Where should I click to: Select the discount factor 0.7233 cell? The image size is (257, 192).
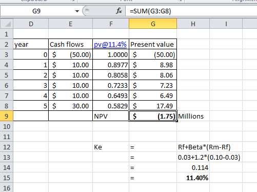111,85
